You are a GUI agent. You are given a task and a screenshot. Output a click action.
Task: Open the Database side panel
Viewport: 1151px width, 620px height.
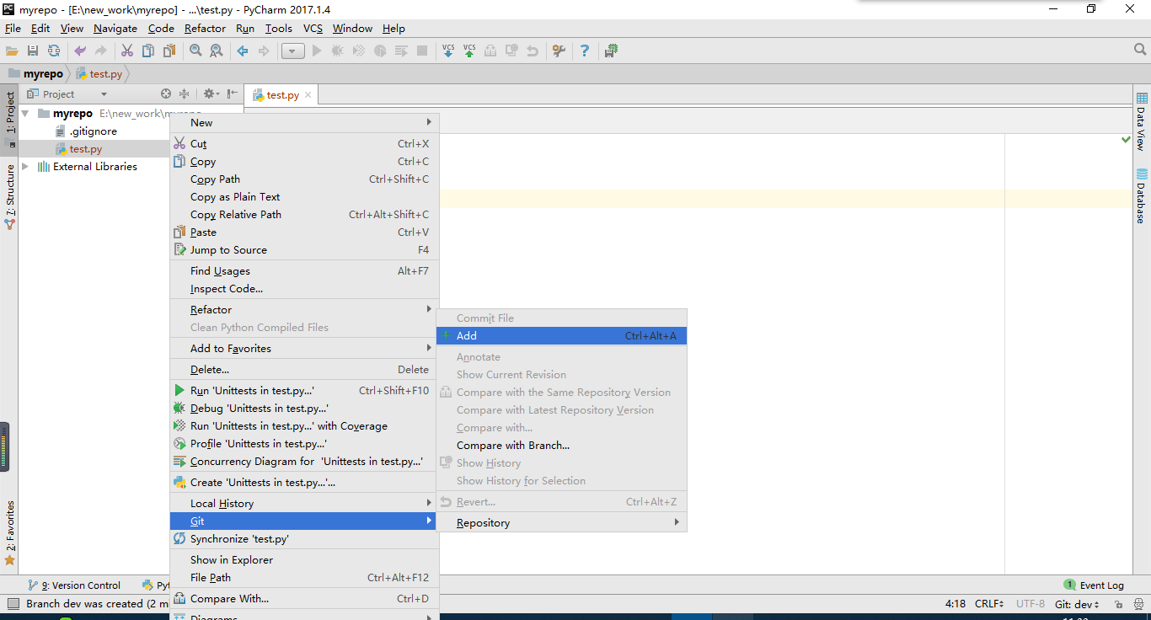(1141, 195)
